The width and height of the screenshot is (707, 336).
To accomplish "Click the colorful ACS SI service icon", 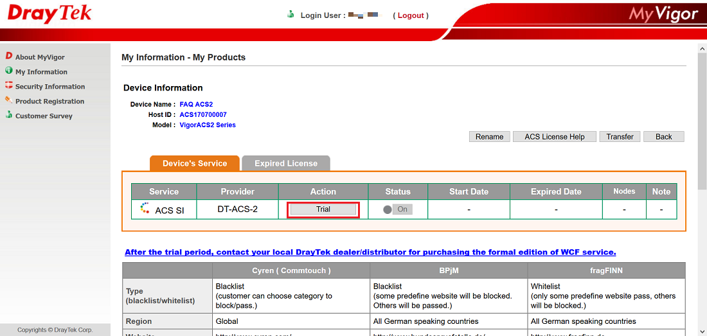I will pos(144,209).
